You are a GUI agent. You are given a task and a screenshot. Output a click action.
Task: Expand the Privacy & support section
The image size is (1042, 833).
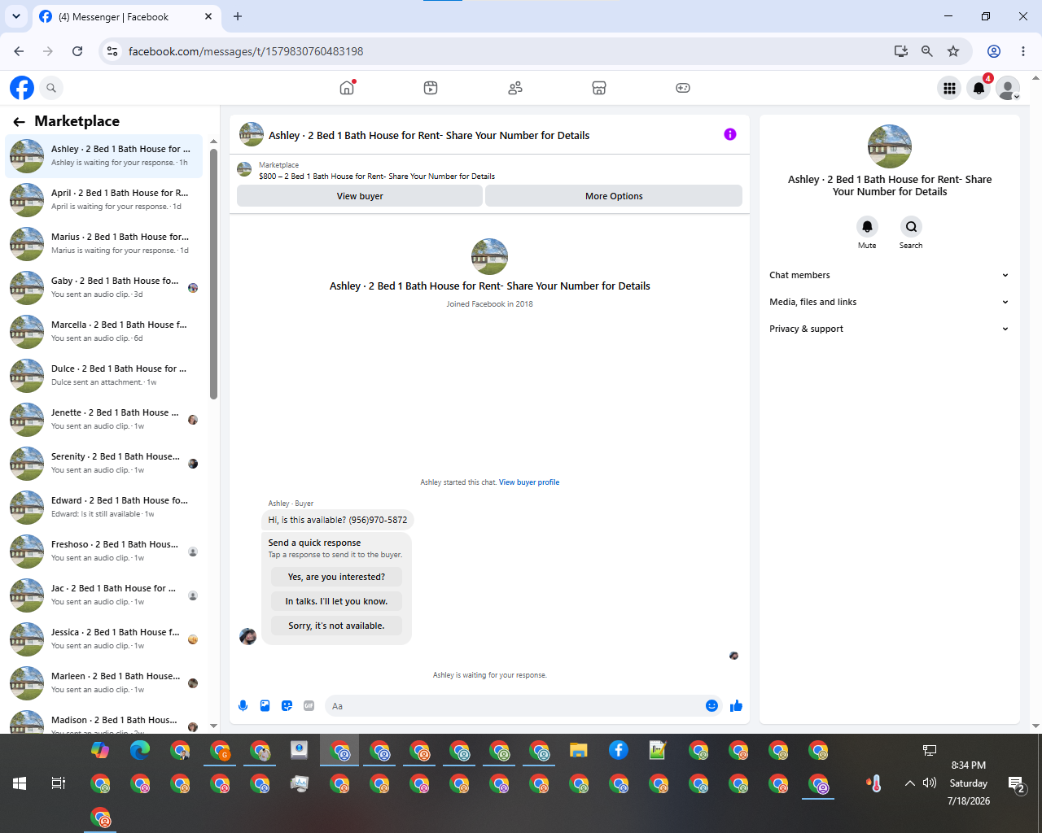(889, 329)
